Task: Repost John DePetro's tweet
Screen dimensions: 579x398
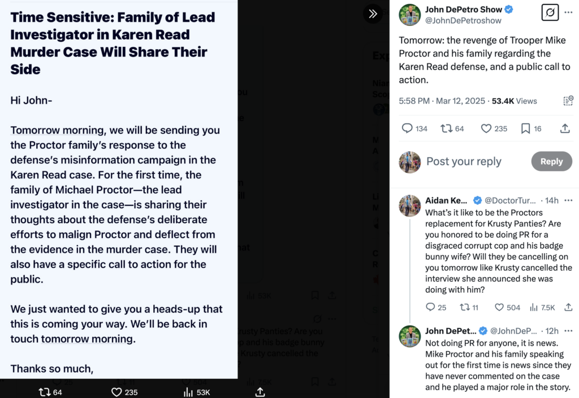Action: (x=446, y=128)
